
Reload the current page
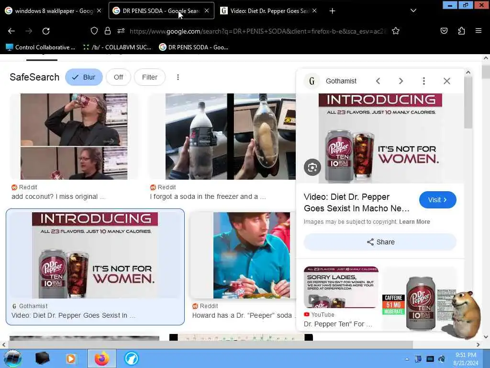(x=46, y=31)
